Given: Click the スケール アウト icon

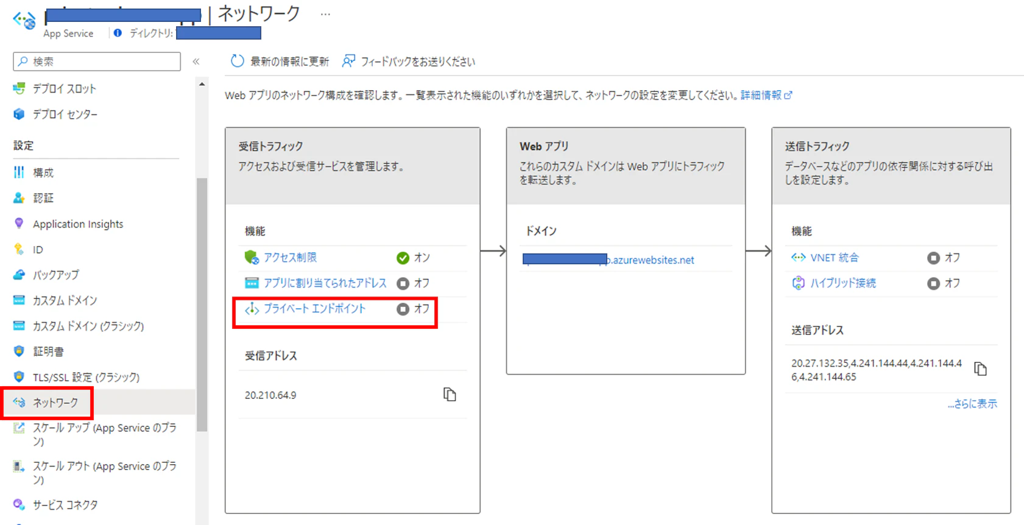Looking at the screenshot, I should (x=19, y=467).
